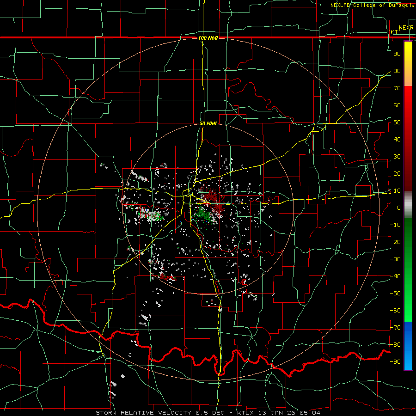Click the positive 90 value on the velocity scale
This screenshot has height=416, width=416.
pyautogui.click(x=397, y=54)
